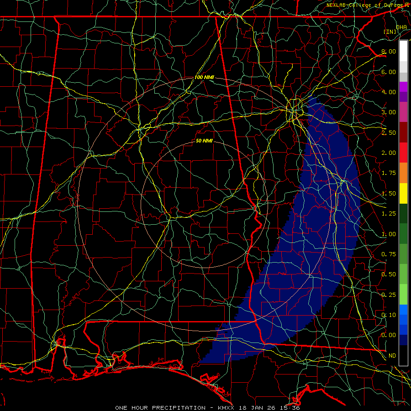Viewport: 411px width, 411px height.
Task: Click the bright magenta swatch on the legend
Action: tap(403, 87)
